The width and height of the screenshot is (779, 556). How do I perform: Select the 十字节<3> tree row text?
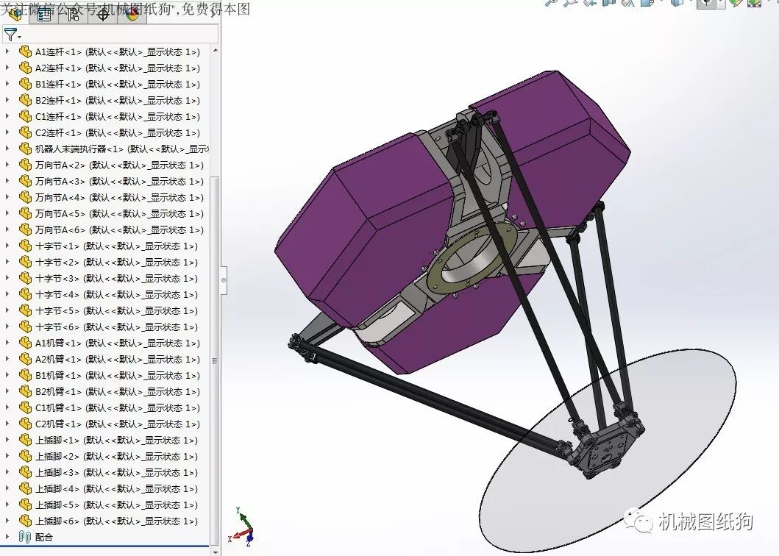tap(116, 278)
